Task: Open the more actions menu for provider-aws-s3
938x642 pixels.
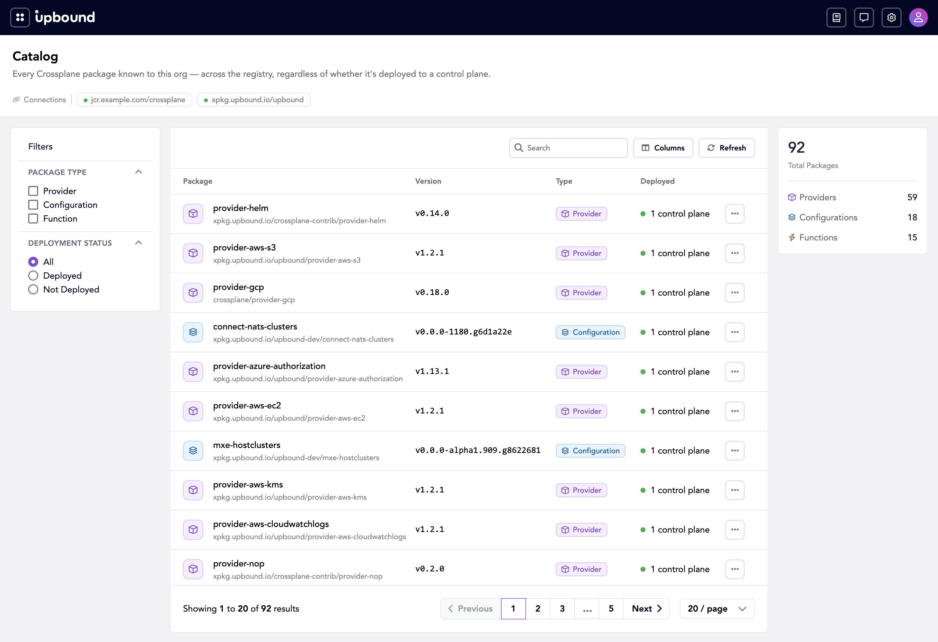Action: [735, 253]
